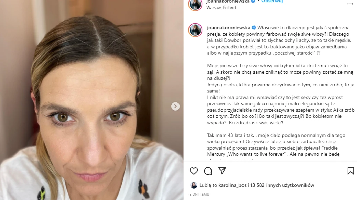Screen dimensions: 357x200
Task: Click the caption text starting with Właściwie
Action: pyautogui.click(x=281, y=40)
